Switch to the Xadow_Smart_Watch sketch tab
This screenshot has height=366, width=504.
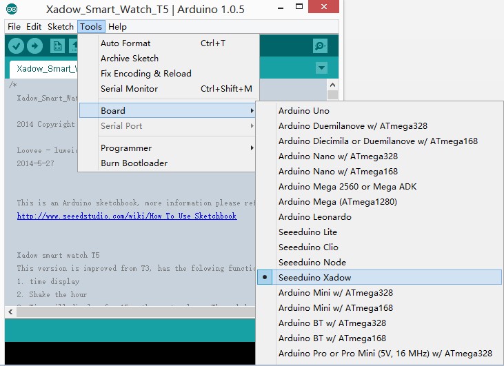[x=43, y=69]
